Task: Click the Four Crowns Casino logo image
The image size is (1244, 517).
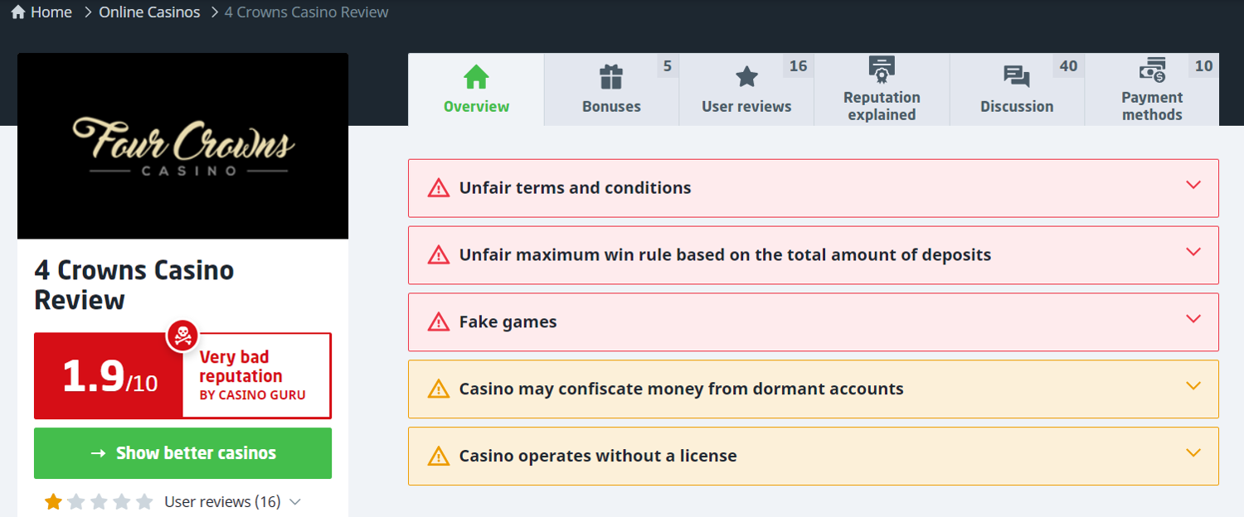Action: tap(182, 147)
